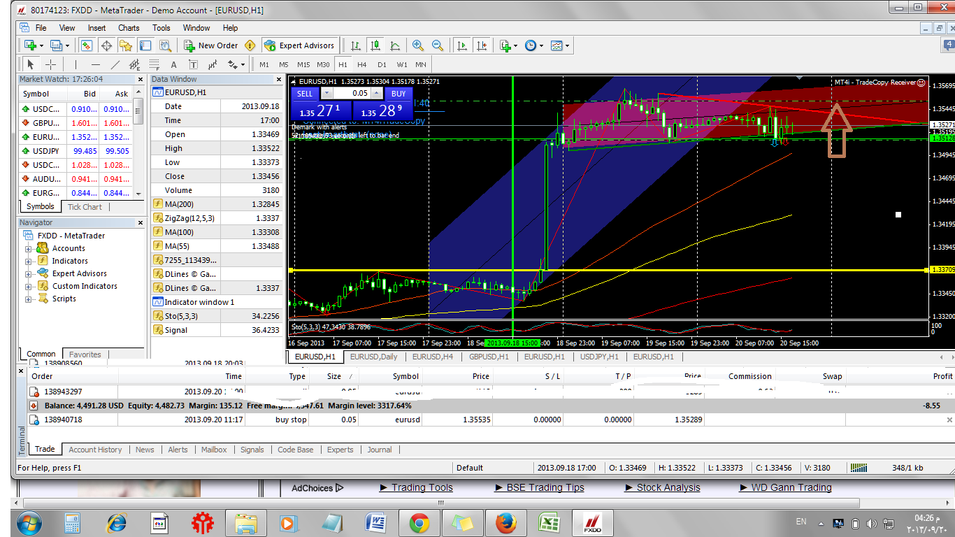Open Google Chrome from the taskbar

click(419, 523)
